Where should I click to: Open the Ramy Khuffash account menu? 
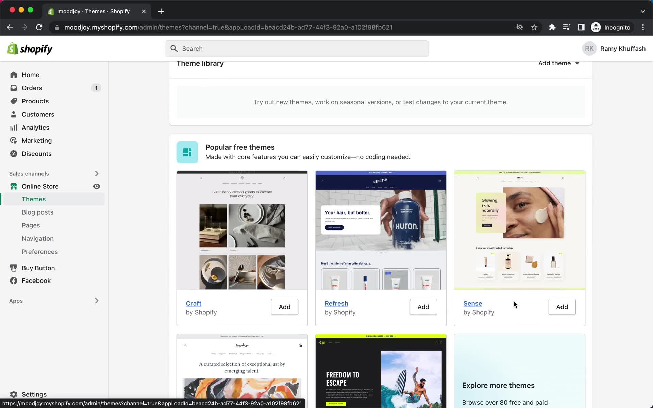click(614, 49)
